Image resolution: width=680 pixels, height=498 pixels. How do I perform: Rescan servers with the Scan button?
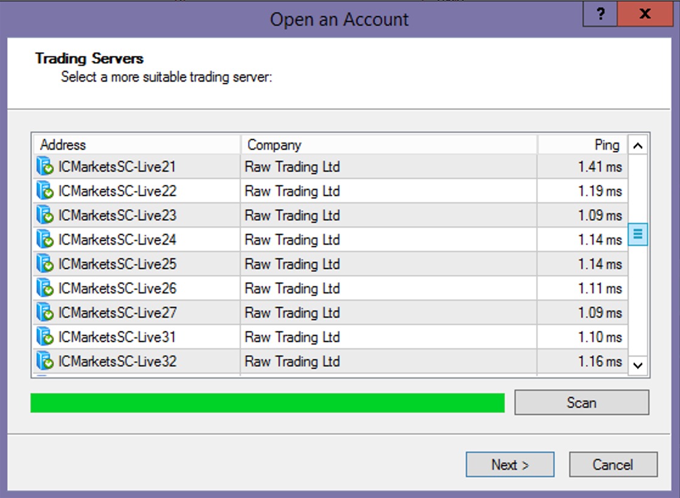581,402
